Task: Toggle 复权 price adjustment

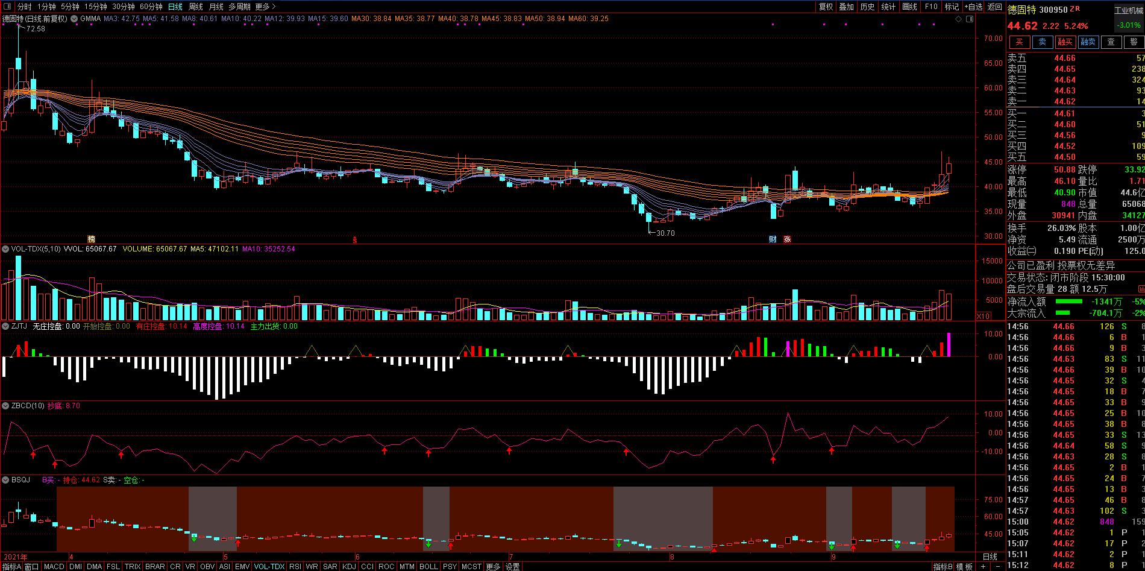Action: pyautogui.click(x=826, y=7)
